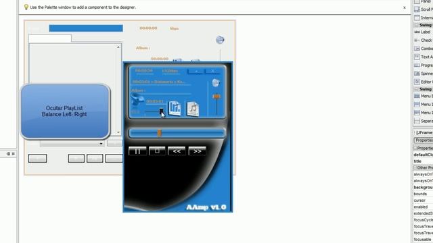Skip to next track with >> button
Image resolution: width=433 pixels, height=243 pixels.
tap(197, 151)
